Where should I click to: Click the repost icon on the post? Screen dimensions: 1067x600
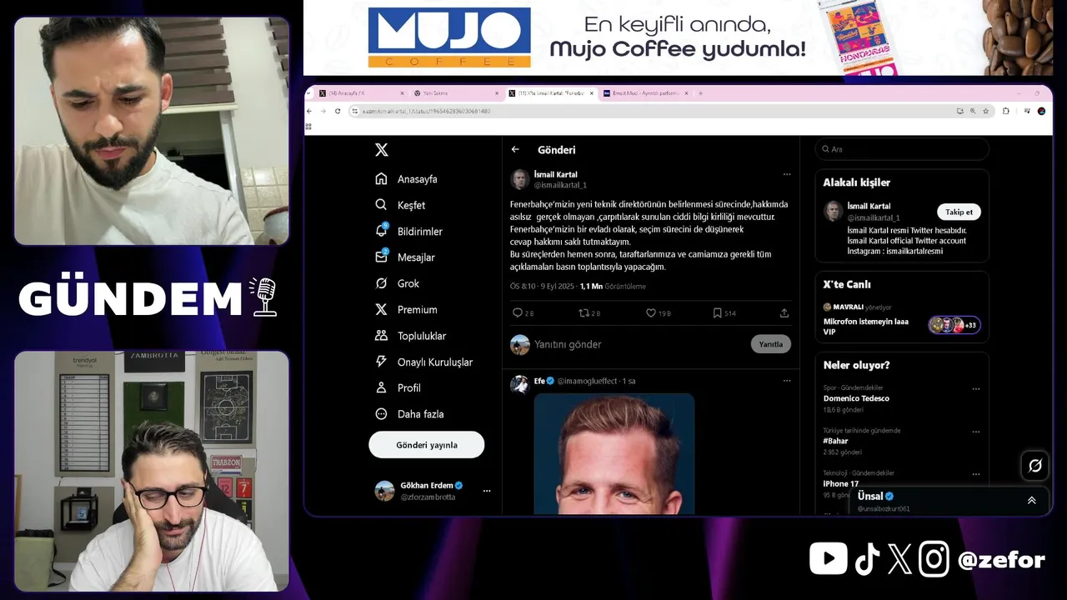pos(584,313)
